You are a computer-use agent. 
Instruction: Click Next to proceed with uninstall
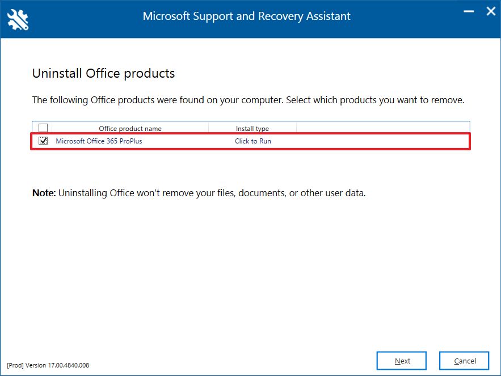click(401, 361)
